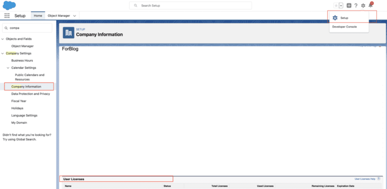Open Holidays in the sidebar
This screenshot has height=189, width=387.
(x=17, y=108)
